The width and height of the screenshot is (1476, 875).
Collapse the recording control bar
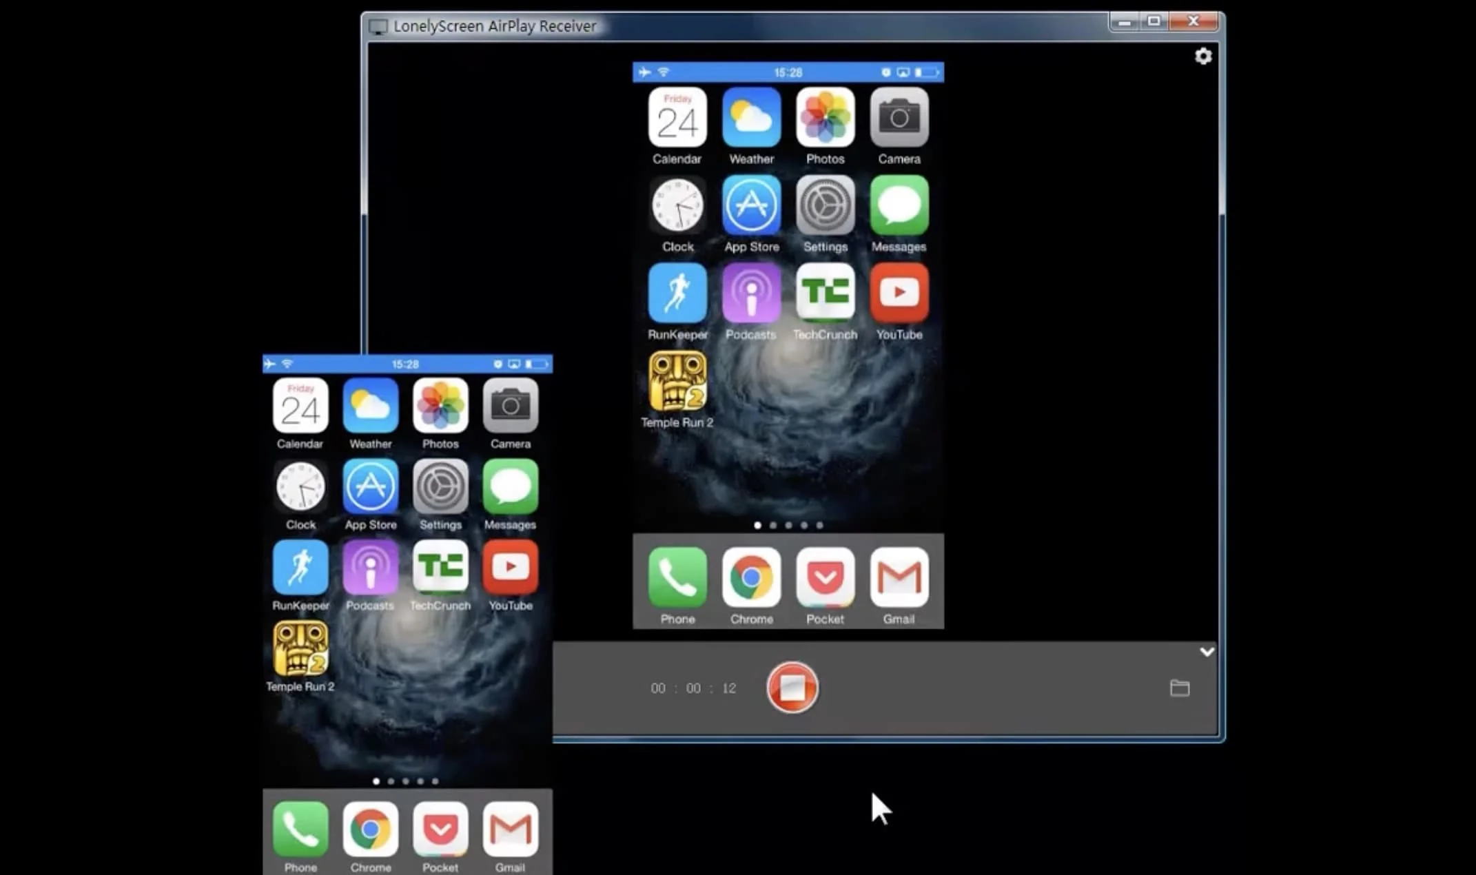(x=1207, y=651)
